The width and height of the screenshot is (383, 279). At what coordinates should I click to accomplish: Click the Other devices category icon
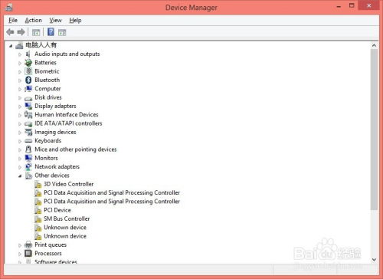[x=28, y=176]
